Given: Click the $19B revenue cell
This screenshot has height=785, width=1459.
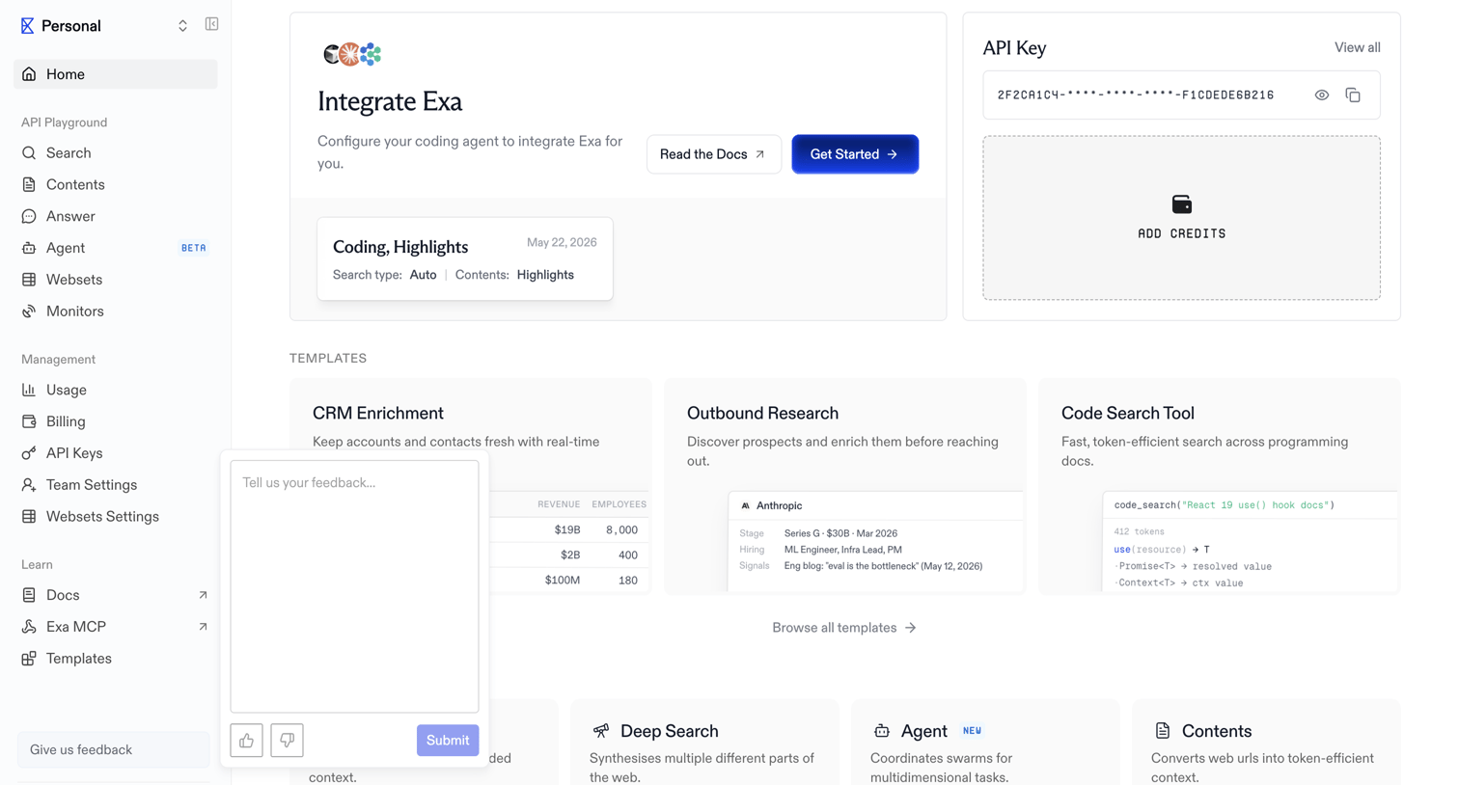Looking at the screenshot, I should click(x=567, y=530).
